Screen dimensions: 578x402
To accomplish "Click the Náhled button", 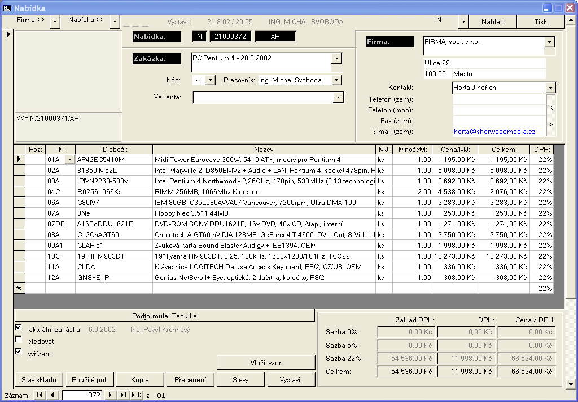I will [x=492, y=22].
